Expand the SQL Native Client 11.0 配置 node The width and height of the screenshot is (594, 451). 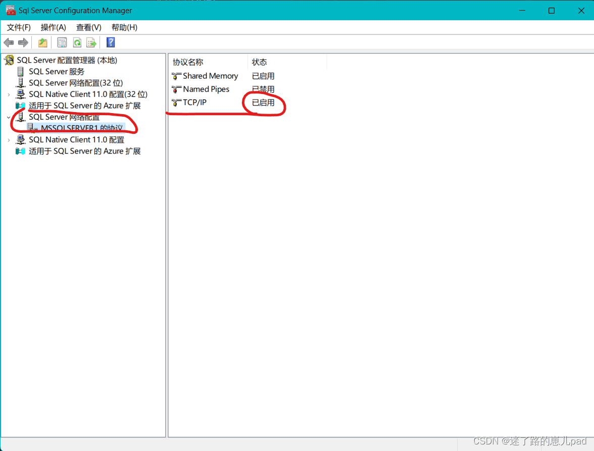point(9,140)
